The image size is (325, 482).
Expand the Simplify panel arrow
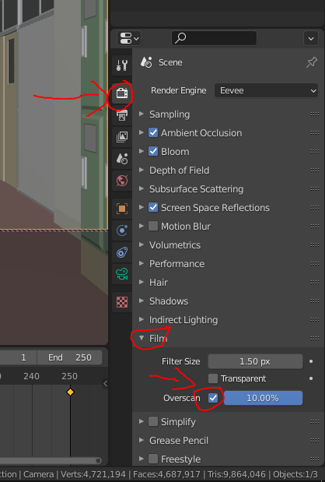pyautogui.click(x=142, y=421)
